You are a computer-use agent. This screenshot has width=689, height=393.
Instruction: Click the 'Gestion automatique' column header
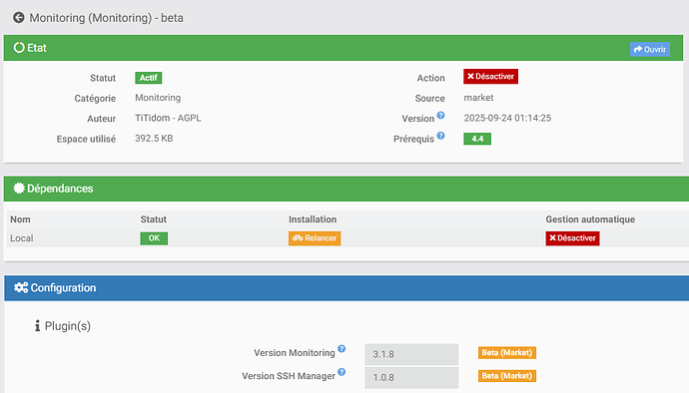click(590, 219)
